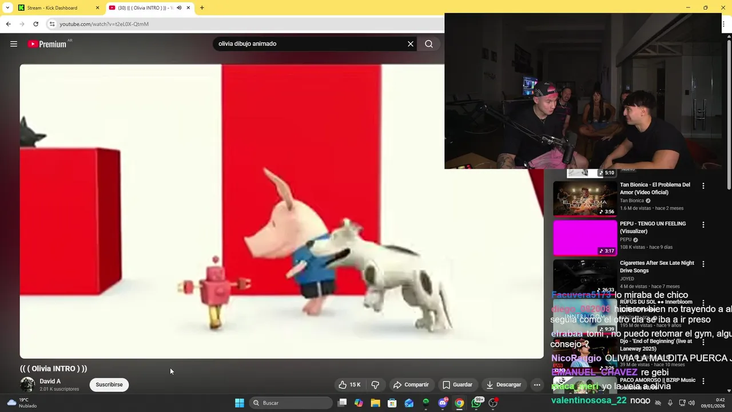The image size is (732, 412).
Task: Close the Kick Dashboard tab
Action: tap(97, 8)
